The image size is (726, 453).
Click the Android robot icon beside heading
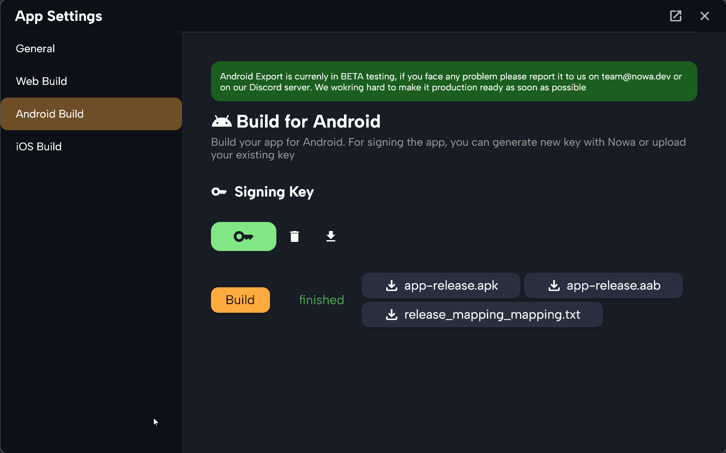(221, 122)
